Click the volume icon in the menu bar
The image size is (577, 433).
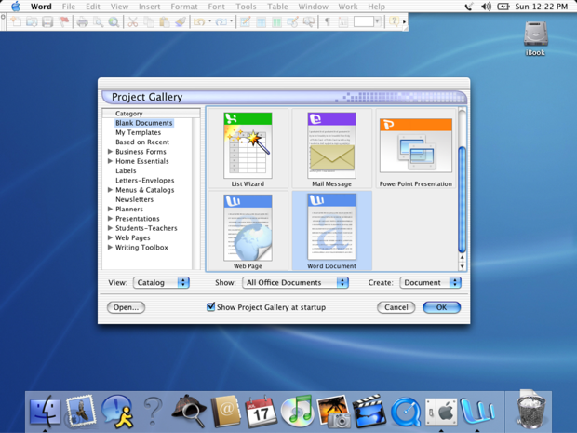[x=486, y=7]
